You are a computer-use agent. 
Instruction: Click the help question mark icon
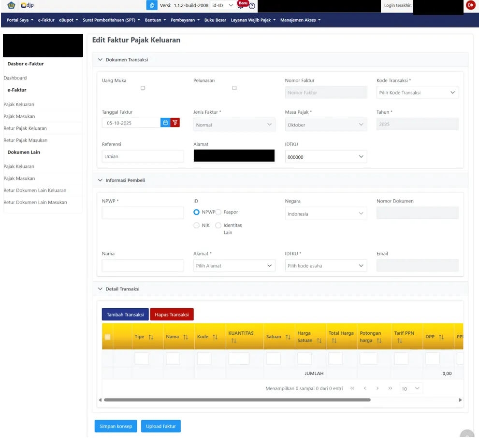(x=252, y=6)
